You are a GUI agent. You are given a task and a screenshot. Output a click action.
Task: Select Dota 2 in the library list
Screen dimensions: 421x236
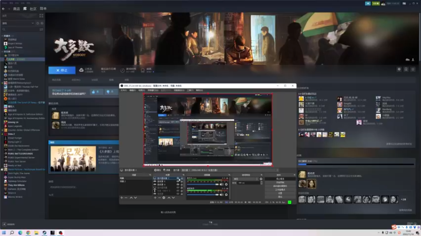click(11, 134)
